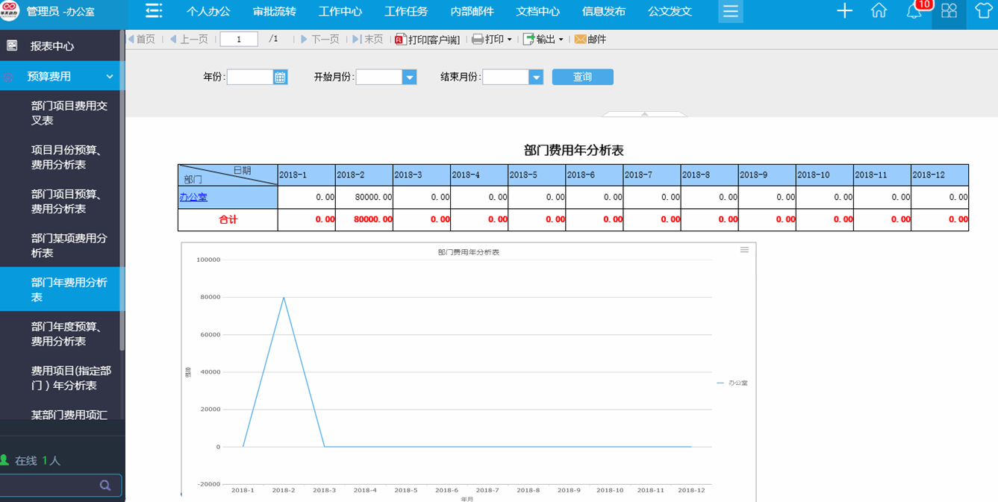Click the plus icon to create new item
This screenshot has height=502, width=998.
coord(844,11)
